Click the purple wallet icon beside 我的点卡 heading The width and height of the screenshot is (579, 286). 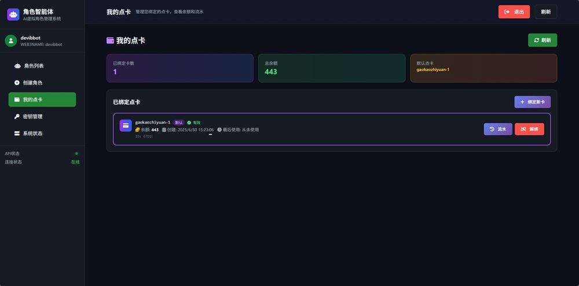click(110, 40)
